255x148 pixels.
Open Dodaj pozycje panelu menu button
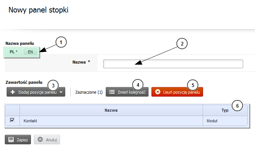(x=36, y=92)
